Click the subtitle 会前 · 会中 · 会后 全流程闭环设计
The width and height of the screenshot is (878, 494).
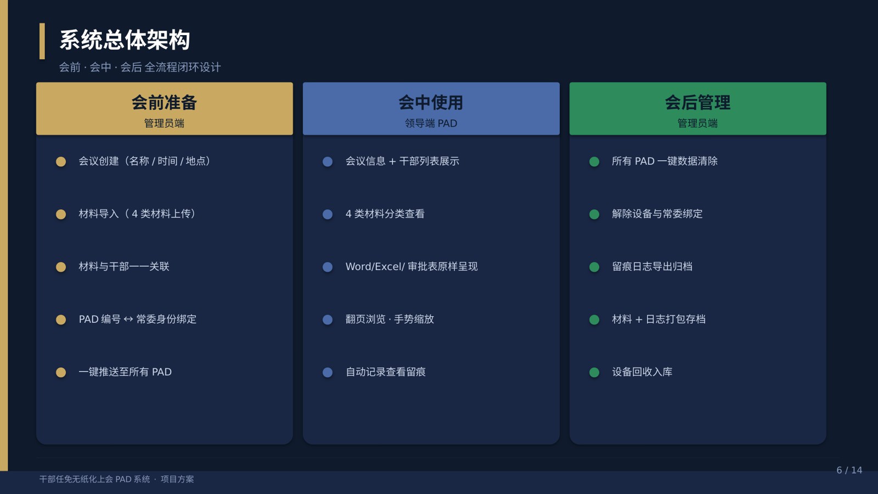(x=140, y=67)
